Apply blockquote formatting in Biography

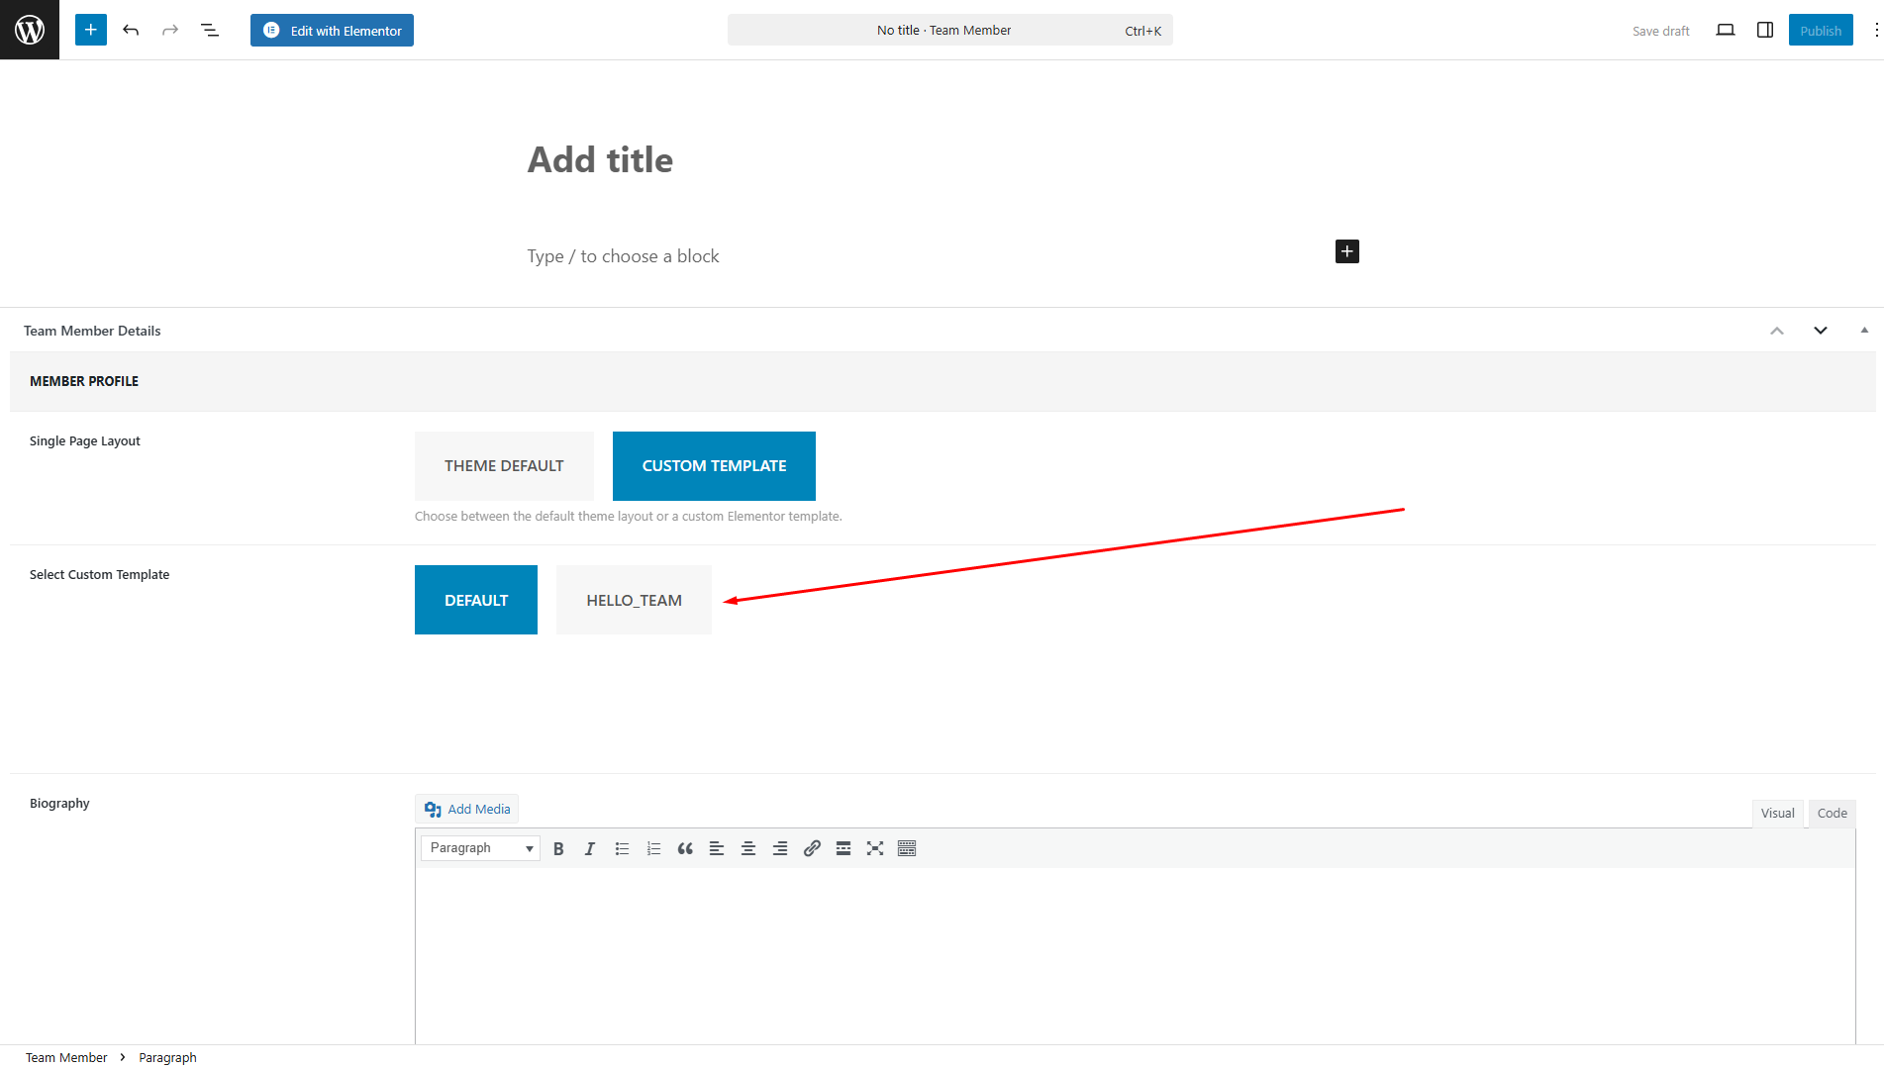pyautogui.click(x=685, y=848)
